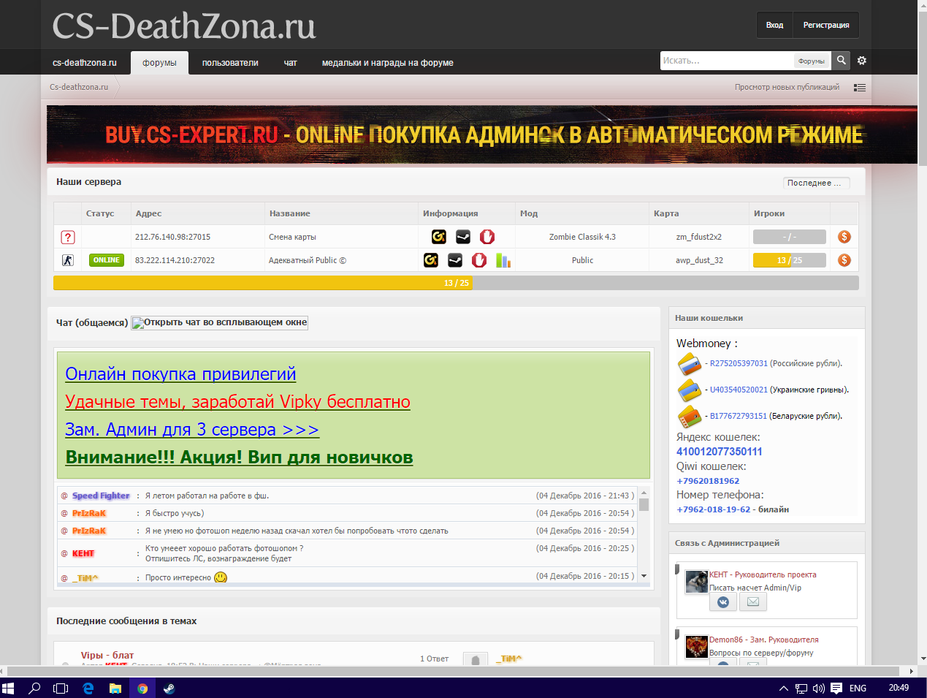Open File Explorer from taskbar
The height and width of the screenshot is (698, 927).
pyautogui.click(x=115, y=688)
